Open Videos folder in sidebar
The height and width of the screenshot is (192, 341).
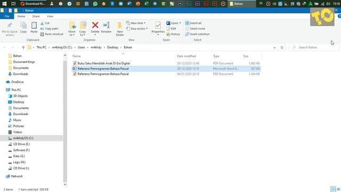coord(18,132)
